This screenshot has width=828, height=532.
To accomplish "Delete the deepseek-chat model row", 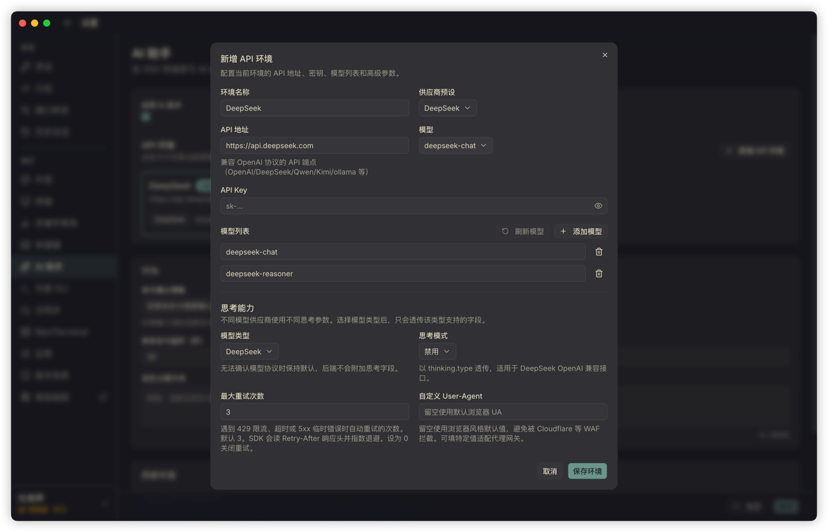I will (x=599, y=252).
